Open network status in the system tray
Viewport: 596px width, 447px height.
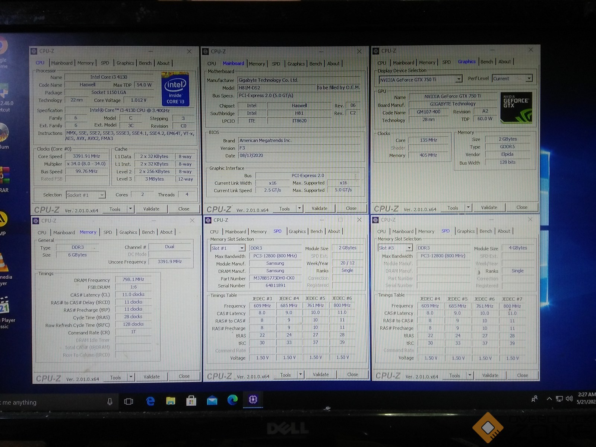click(559, 399)
